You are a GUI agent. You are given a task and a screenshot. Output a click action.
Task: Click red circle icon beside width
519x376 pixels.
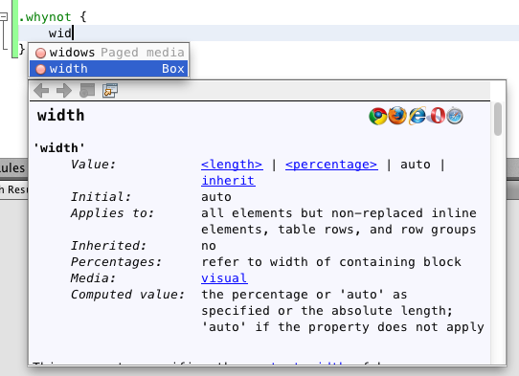tap(41, 69)
